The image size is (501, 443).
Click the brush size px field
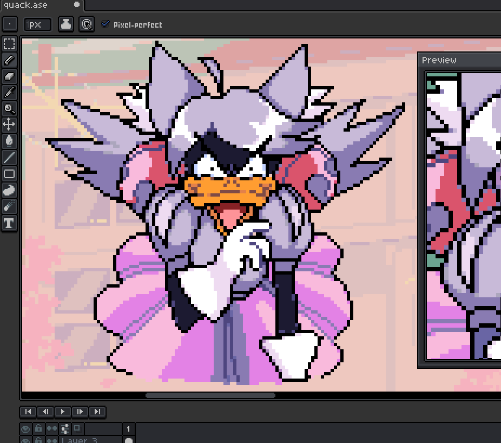(x=38, y=24)
